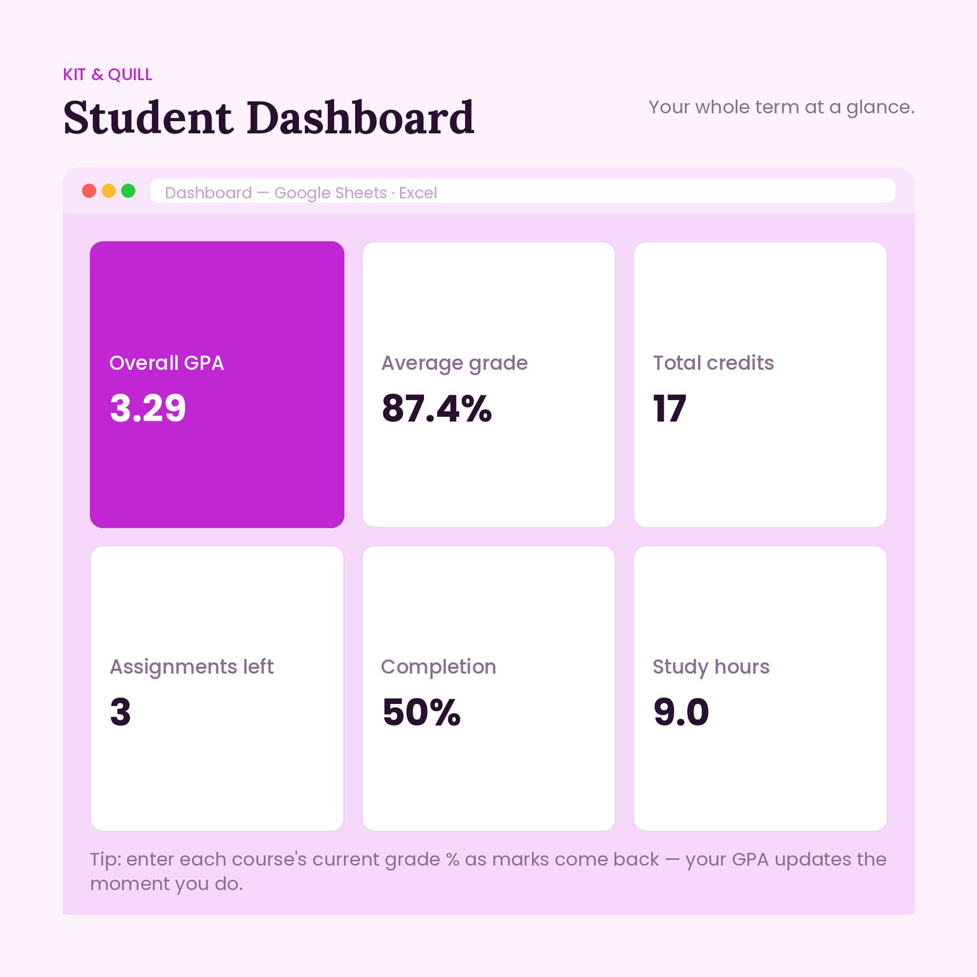Select the Total credits card
Viewport: 977px width, 977px height.
point(760,384)
